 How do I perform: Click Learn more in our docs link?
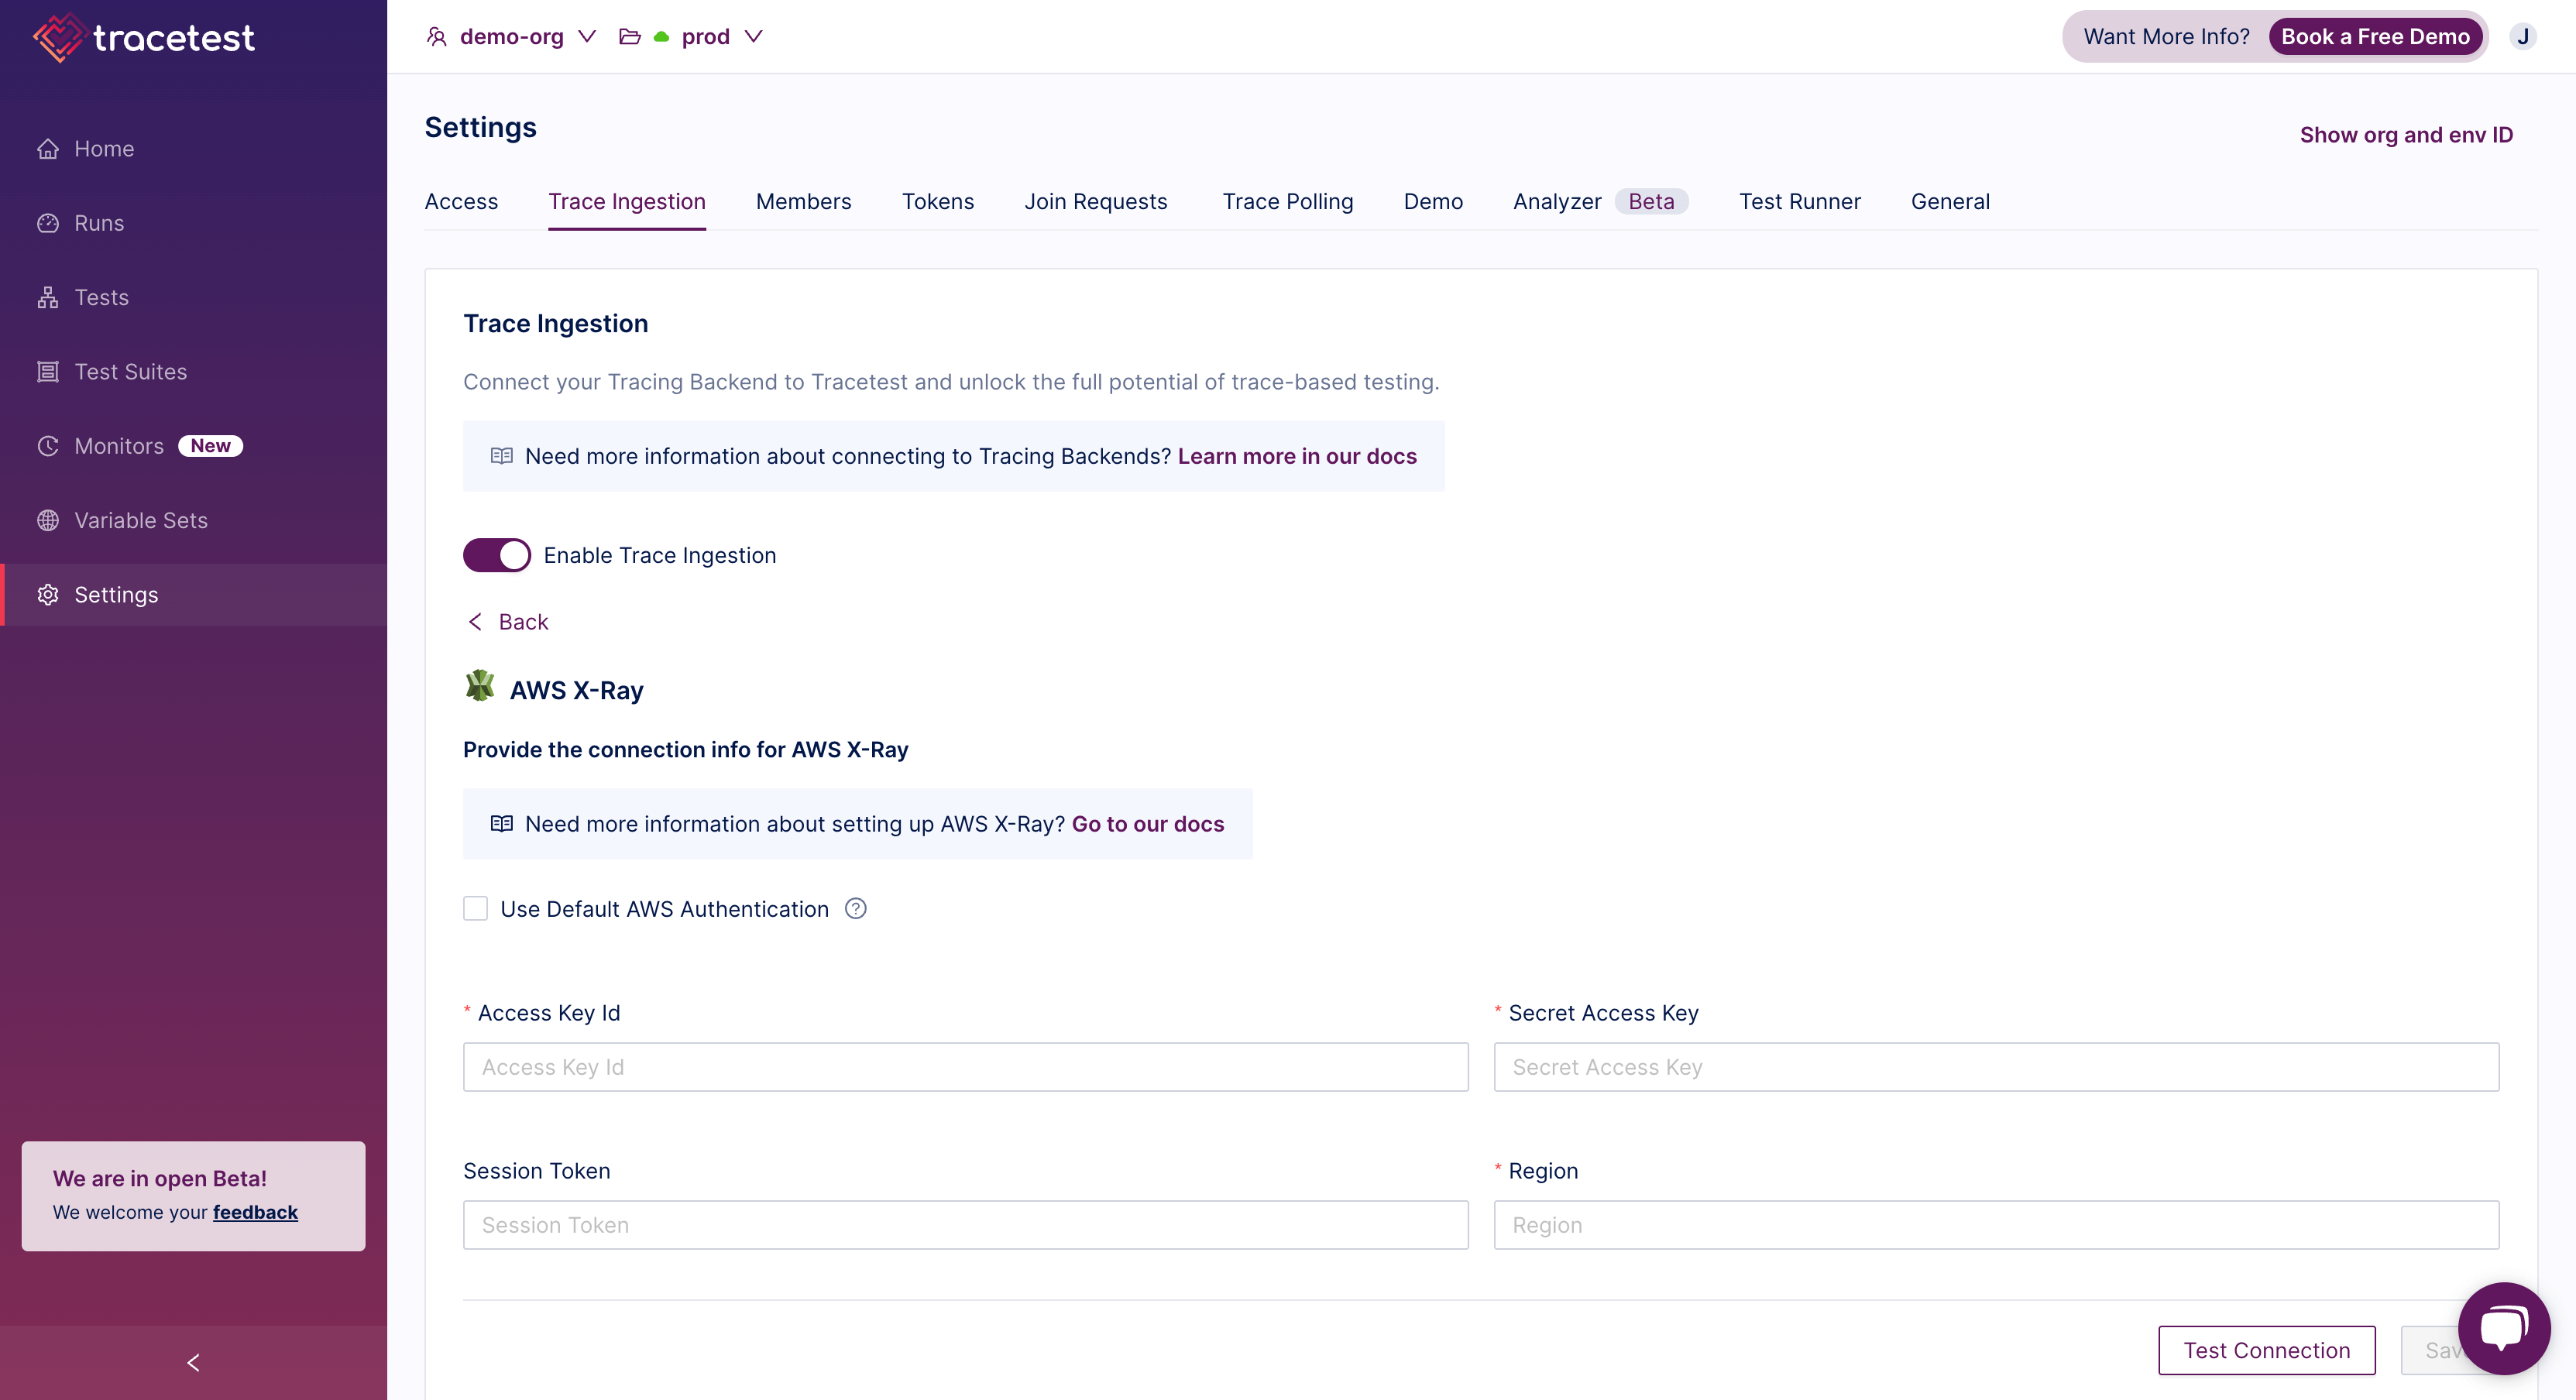coord(1297,455)
